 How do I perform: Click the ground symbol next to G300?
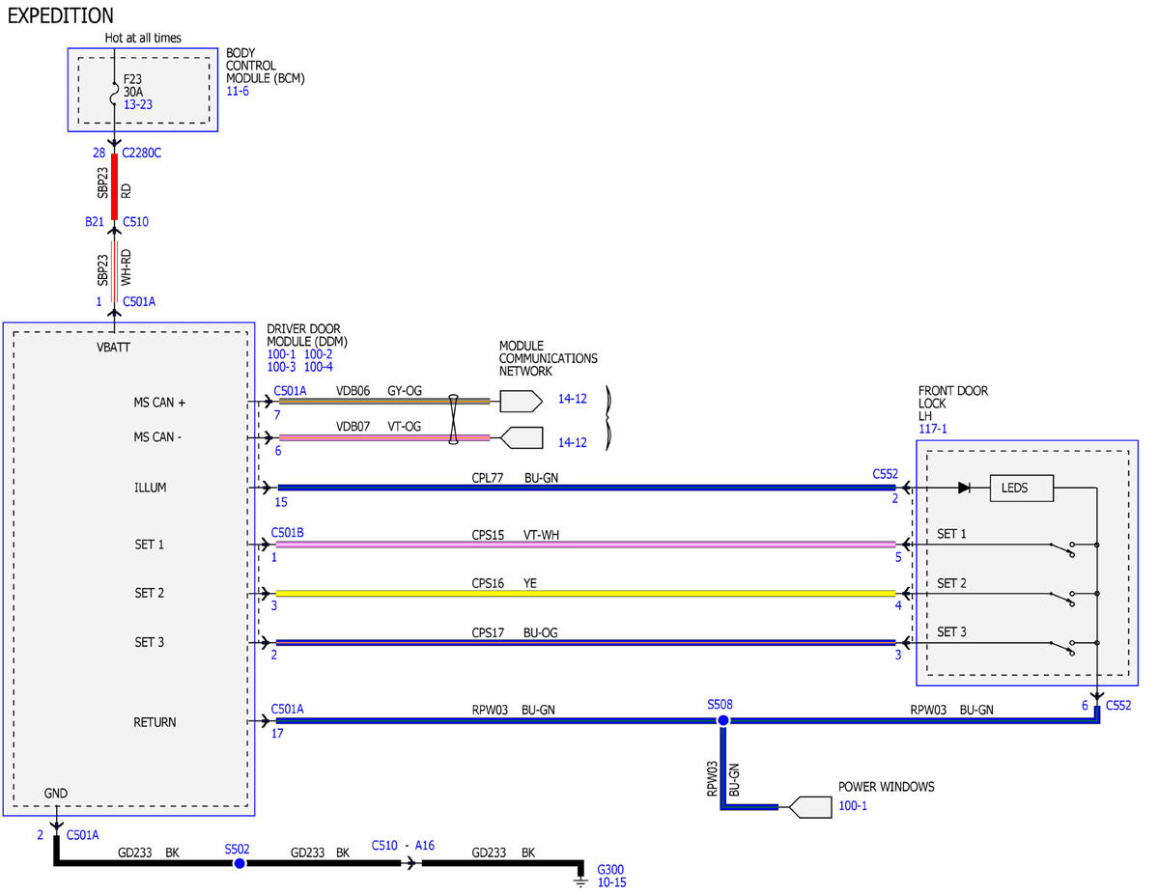(x=581, y=879)
